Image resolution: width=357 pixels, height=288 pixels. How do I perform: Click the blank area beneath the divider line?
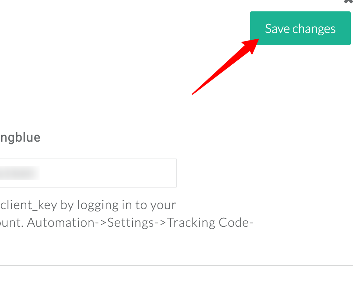tap(176, 277)
